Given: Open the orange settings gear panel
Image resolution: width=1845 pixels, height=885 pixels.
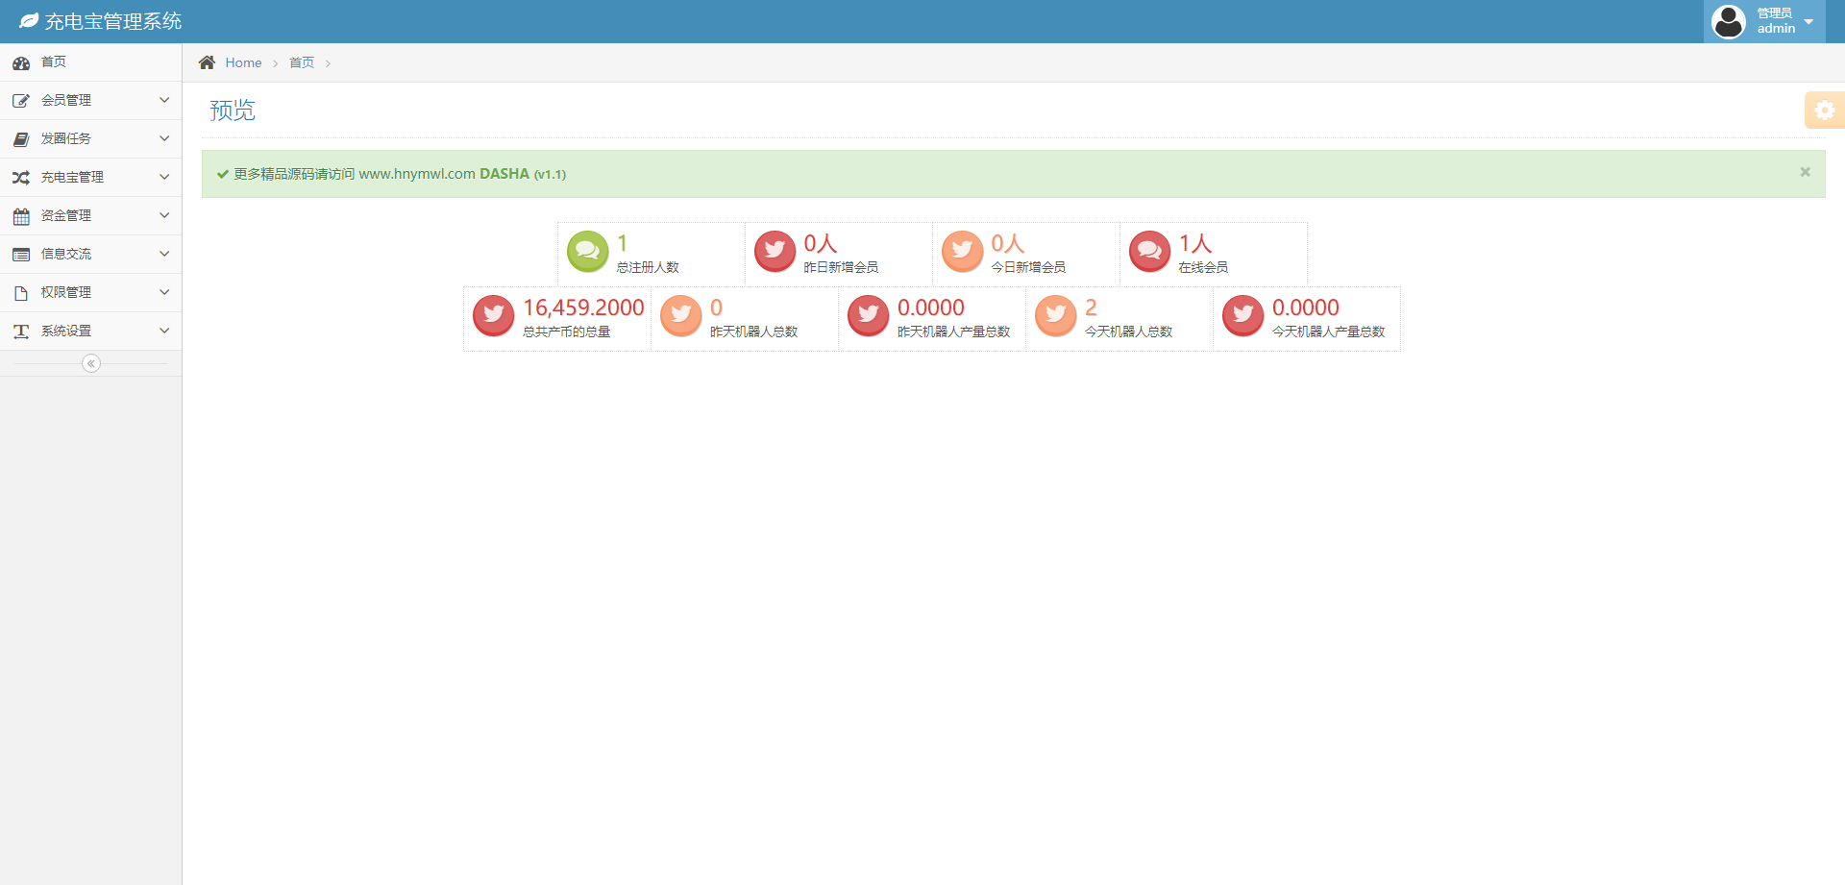Looking at the screenshot, I should [1824, 111].
